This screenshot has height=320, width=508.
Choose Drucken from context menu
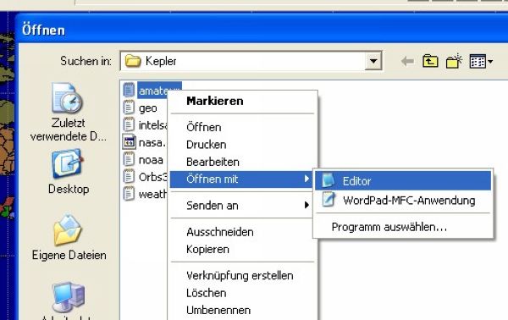(242, 145)
